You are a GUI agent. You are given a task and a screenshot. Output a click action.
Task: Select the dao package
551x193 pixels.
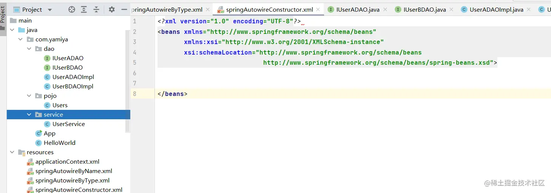tap(49, 49)
